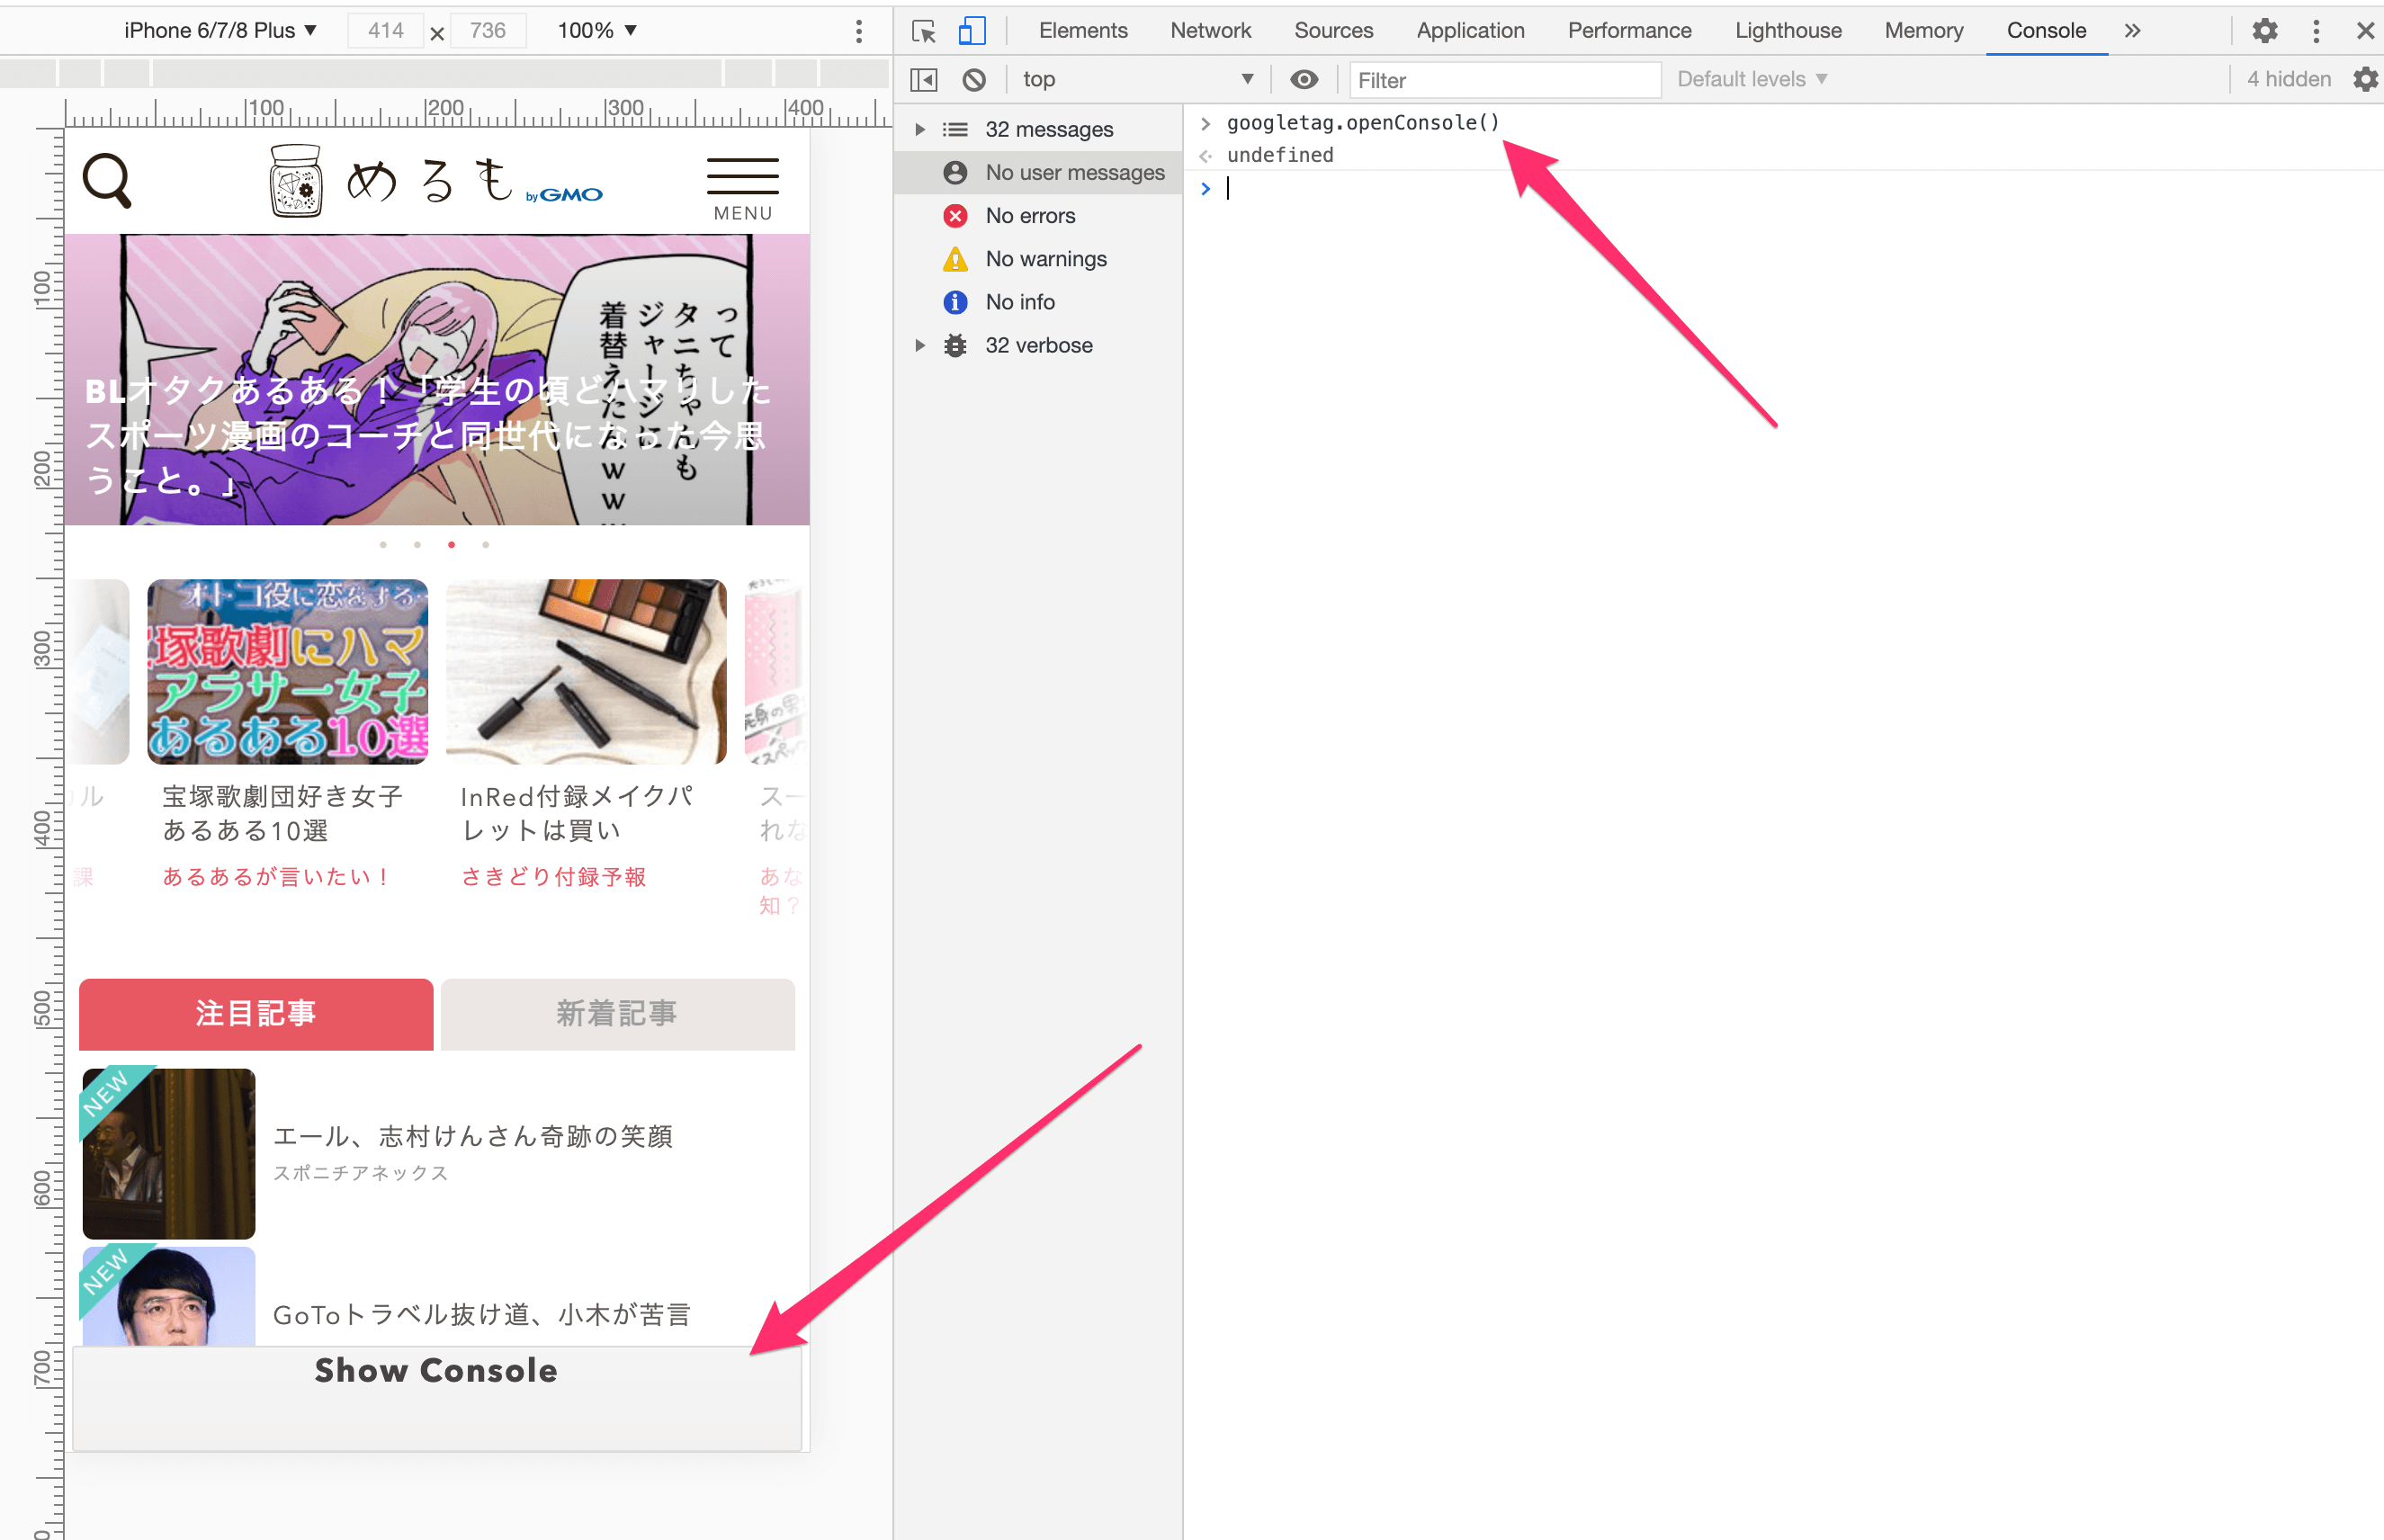The width and height of the screenshot is (2384, 1540).
Task: Hide the console sidebar panel
Action: pyautogui.click(x=924, y=79)
